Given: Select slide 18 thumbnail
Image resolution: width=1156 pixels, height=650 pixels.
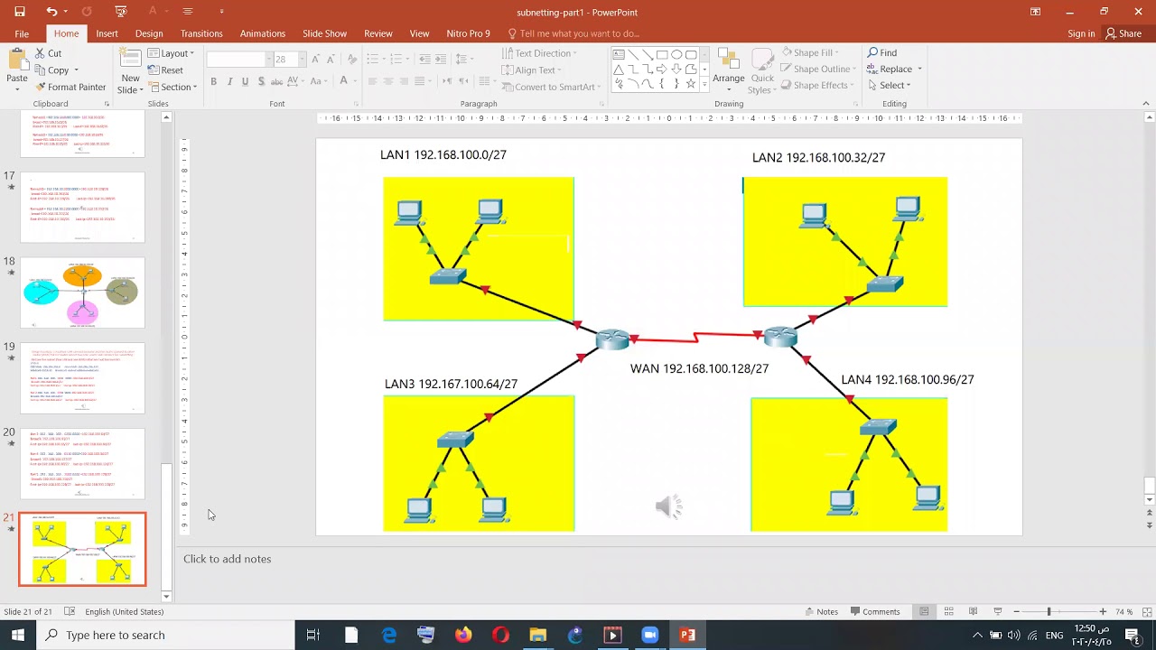Looking at the screenshot, I should coord(82,293).
